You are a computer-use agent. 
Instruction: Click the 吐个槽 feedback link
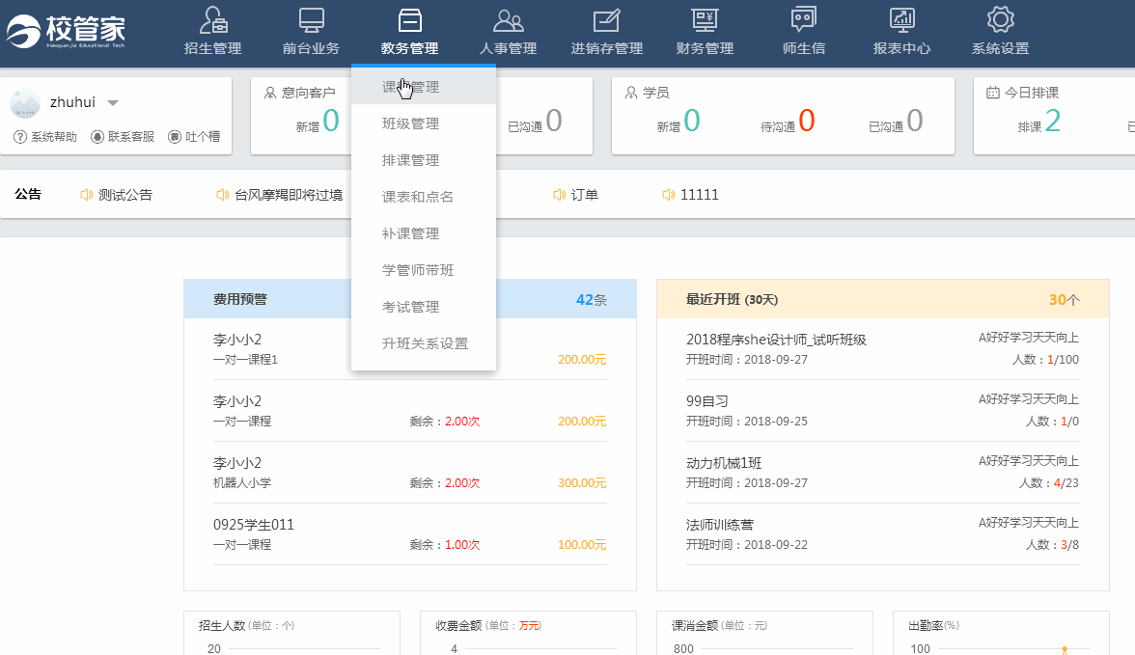click(x=194, y=137)
